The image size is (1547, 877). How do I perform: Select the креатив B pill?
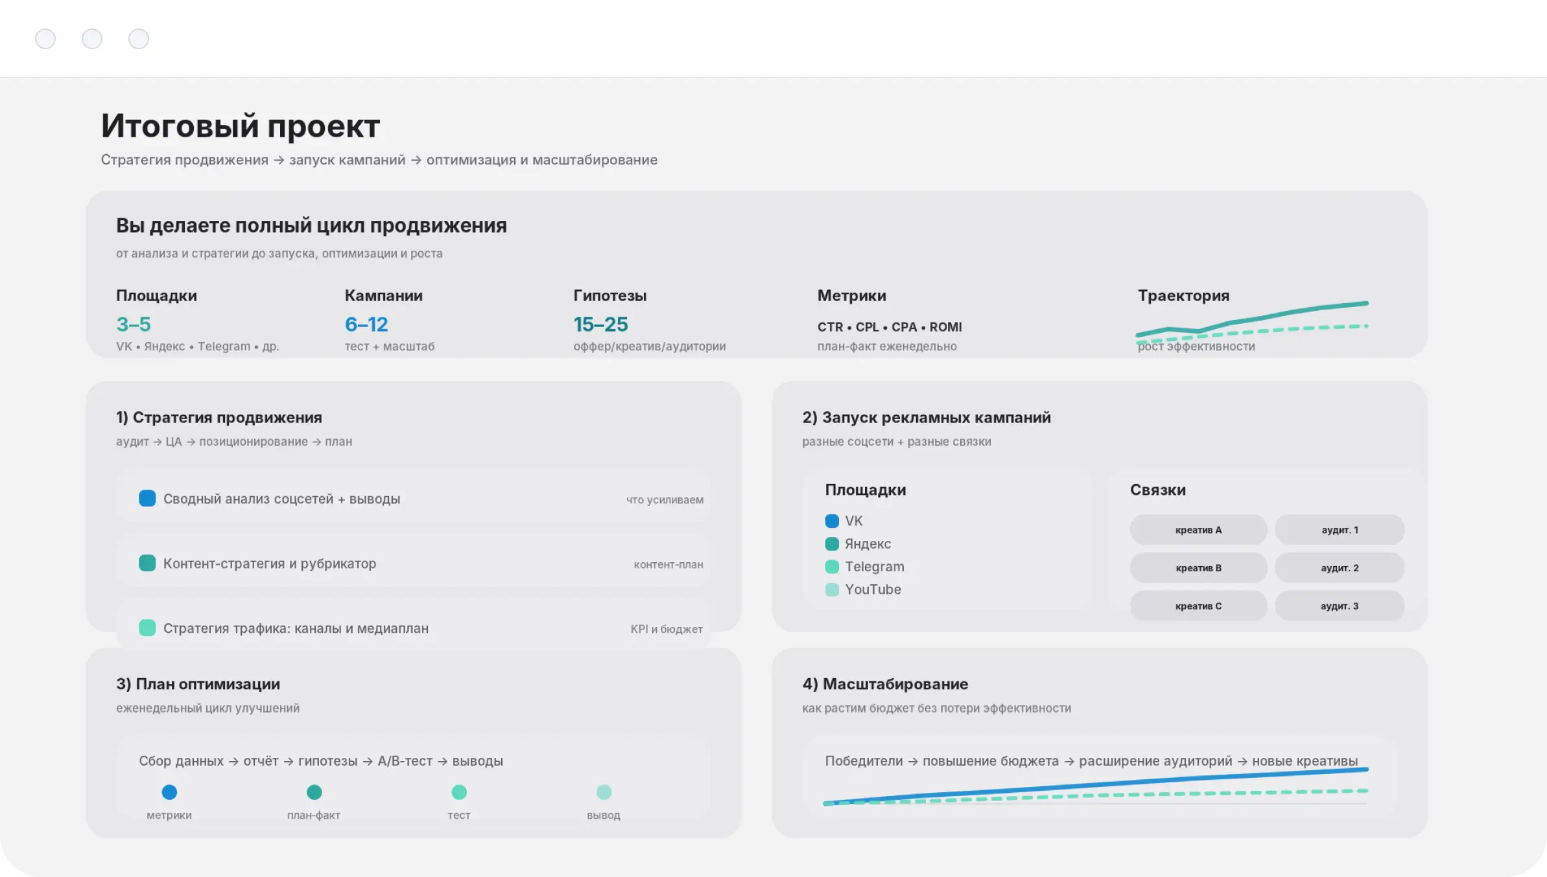point(1198,568)
